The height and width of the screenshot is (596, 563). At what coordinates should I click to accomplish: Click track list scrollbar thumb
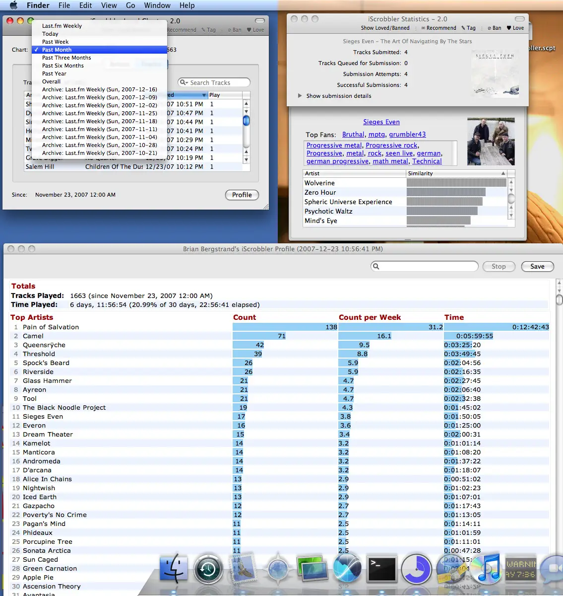pyautogui.click(x=246, y=120)
